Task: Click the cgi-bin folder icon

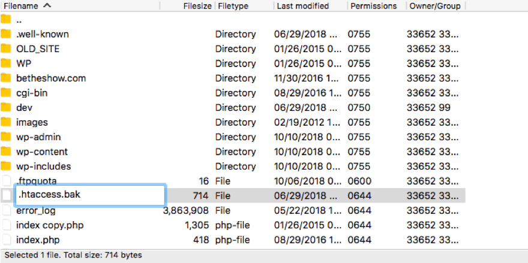Action: [x=6, y=93]
